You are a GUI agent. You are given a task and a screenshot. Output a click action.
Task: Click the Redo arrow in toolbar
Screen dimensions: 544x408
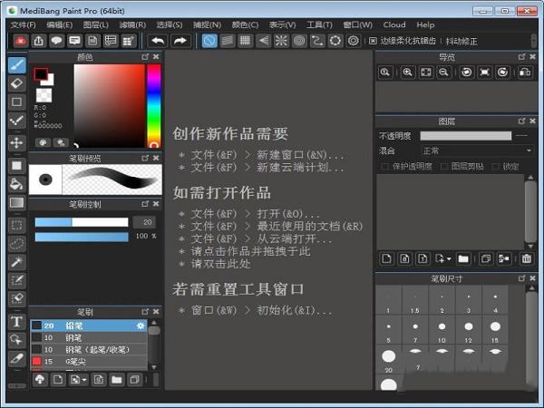180,41
